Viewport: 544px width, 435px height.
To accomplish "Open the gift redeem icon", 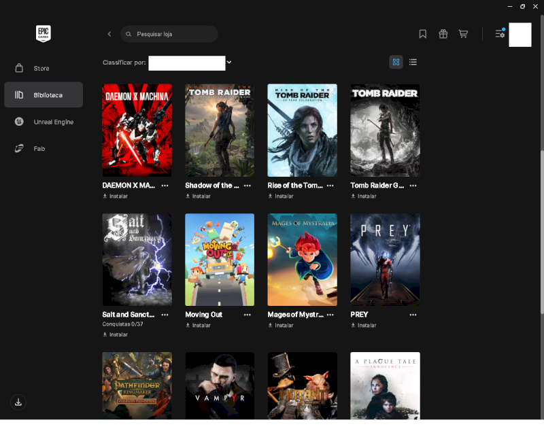I will point(443,34).
